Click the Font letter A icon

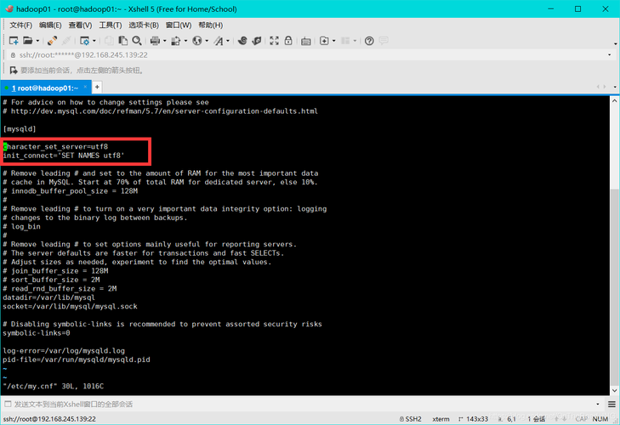point(219,41)
